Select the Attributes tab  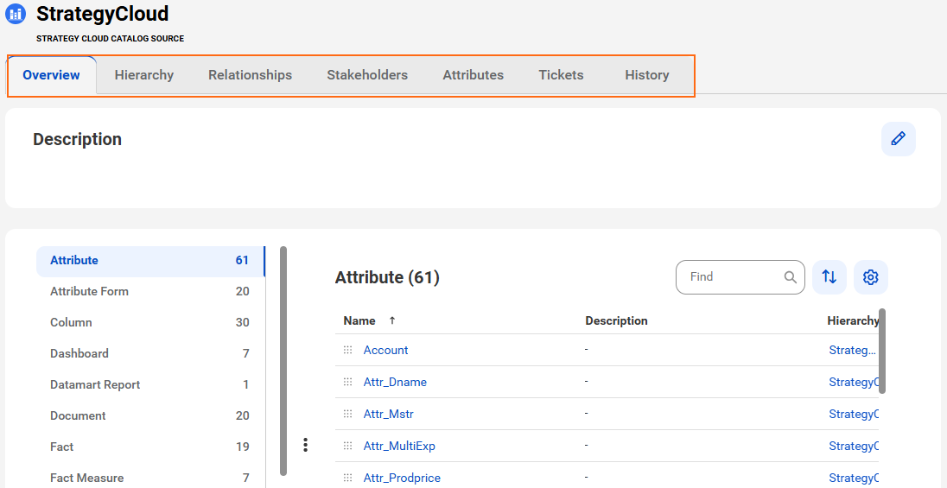click(x=473, y=75)
